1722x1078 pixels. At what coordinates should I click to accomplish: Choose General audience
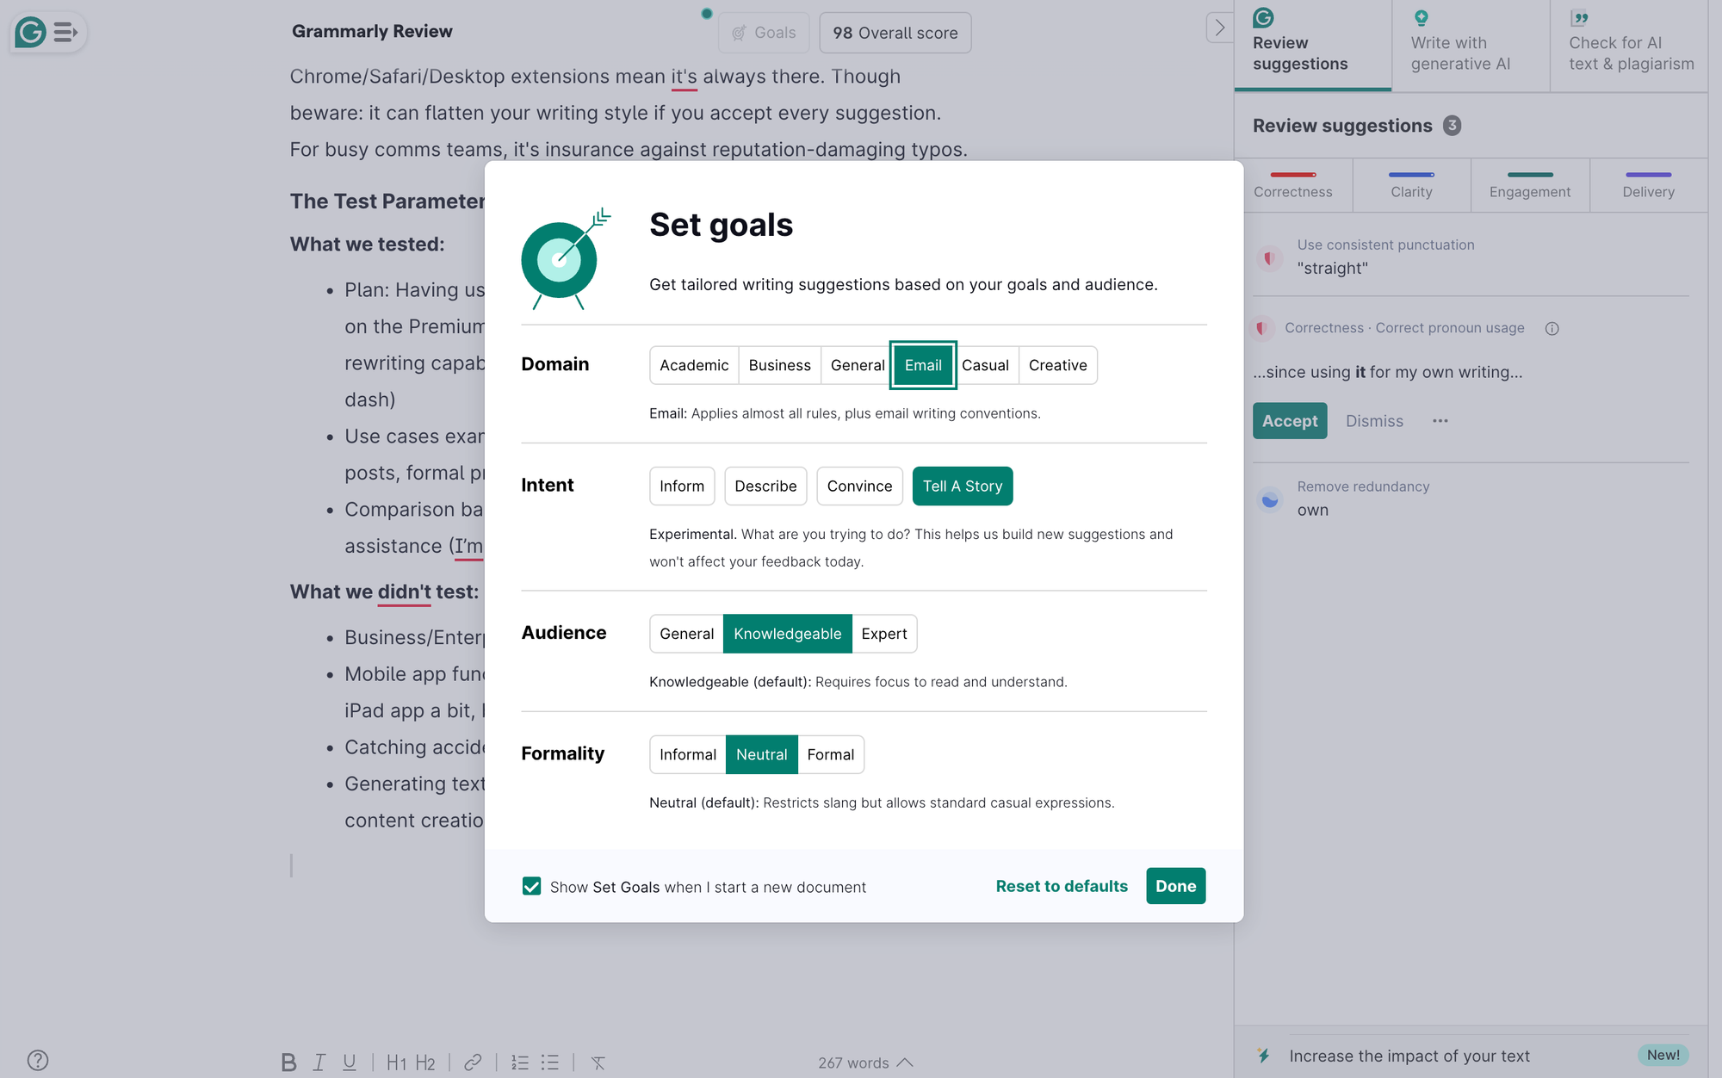pos(686,634)
